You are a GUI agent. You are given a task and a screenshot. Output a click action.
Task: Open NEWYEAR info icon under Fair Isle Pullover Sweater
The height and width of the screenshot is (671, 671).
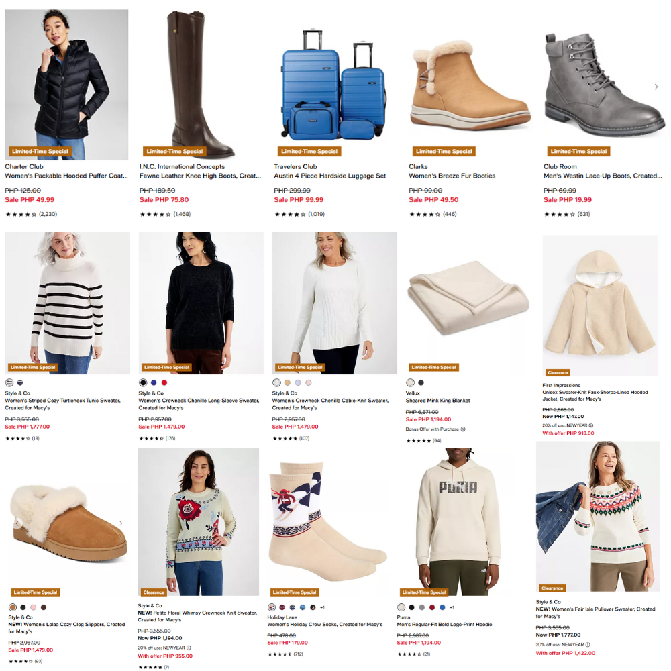(588, 644)
